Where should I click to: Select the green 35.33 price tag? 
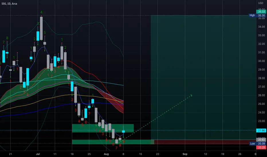[x=261, y=12]
